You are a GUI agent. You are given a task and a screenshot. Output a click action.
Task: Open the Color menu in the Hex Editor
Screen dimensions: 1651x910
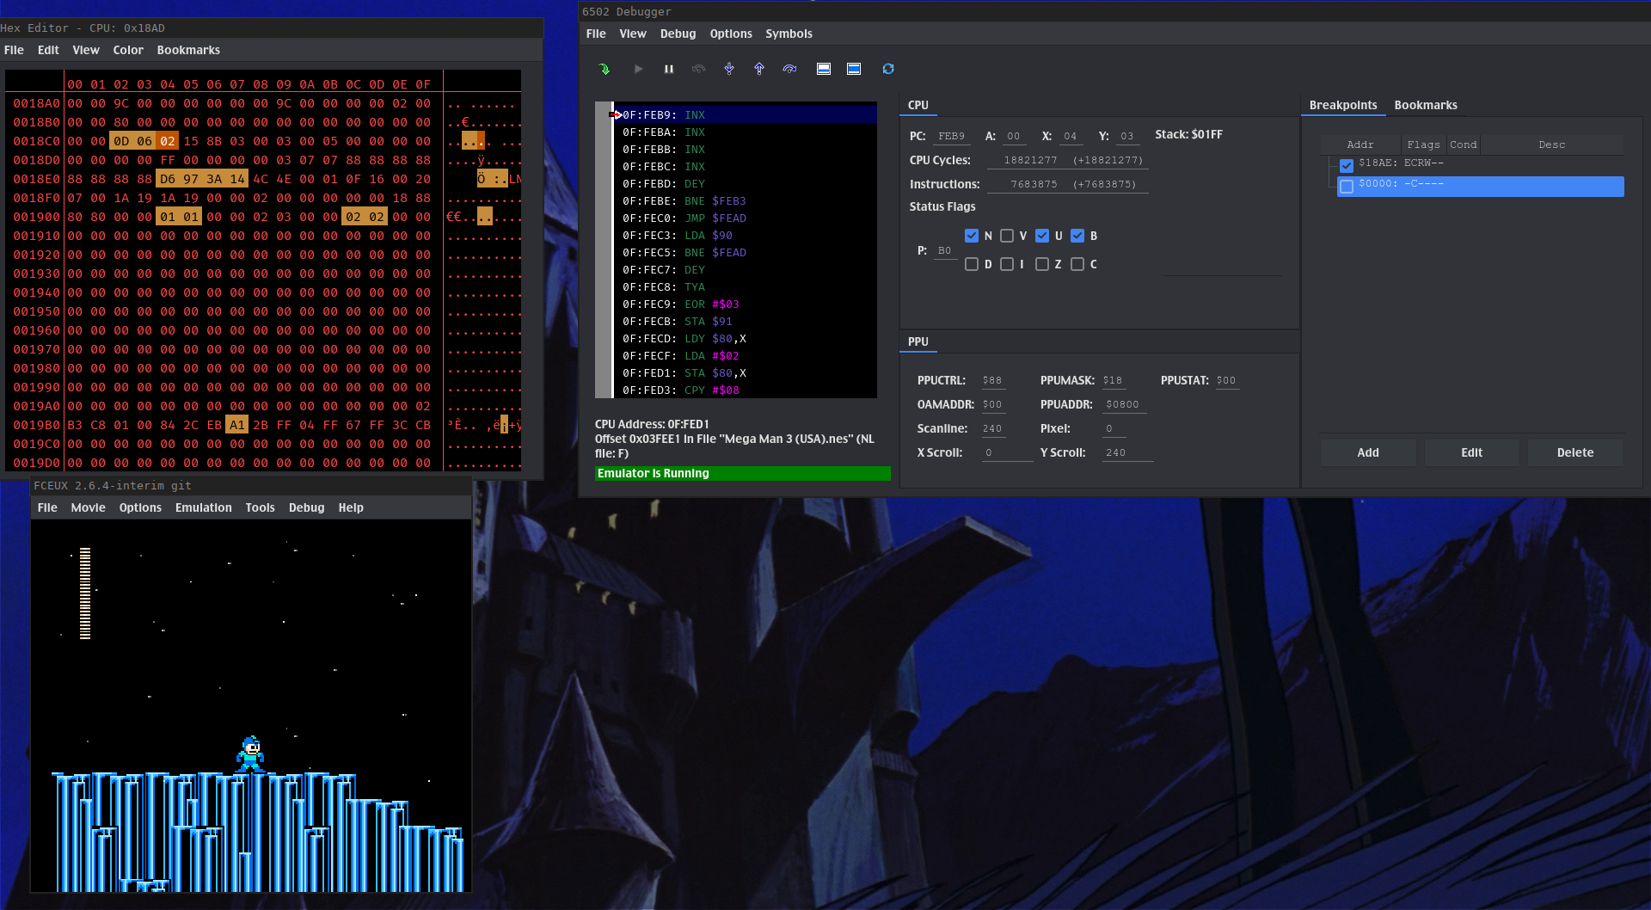pyautogui.click(x=128, y=50)
